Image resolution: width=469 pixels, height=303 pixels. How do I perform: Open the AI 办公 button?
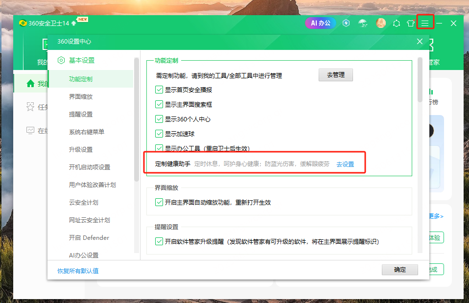coord(321,23)
